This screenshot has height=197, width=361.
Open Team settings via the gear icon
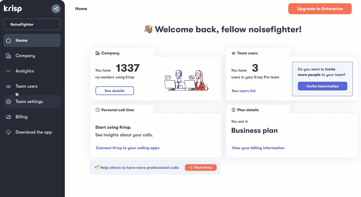coord(8,101)
